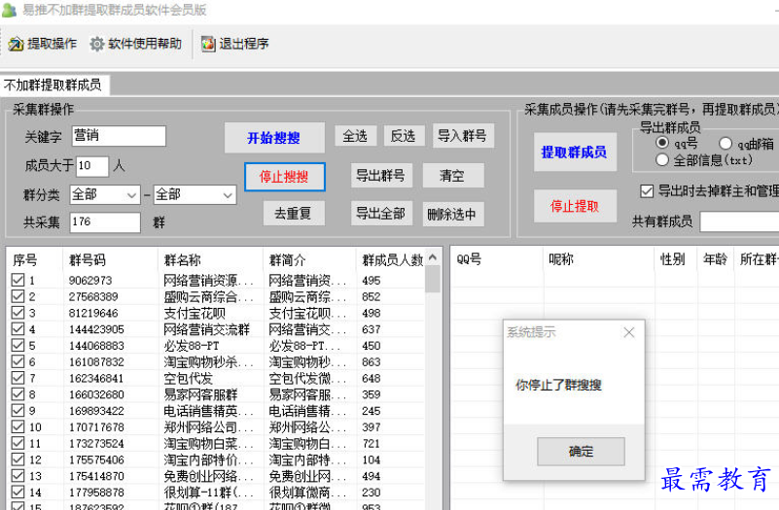The height and width of the screenshot is (510, 779).
Task: Uncheck row 7 group 162346841
Action: coord(18,378)
